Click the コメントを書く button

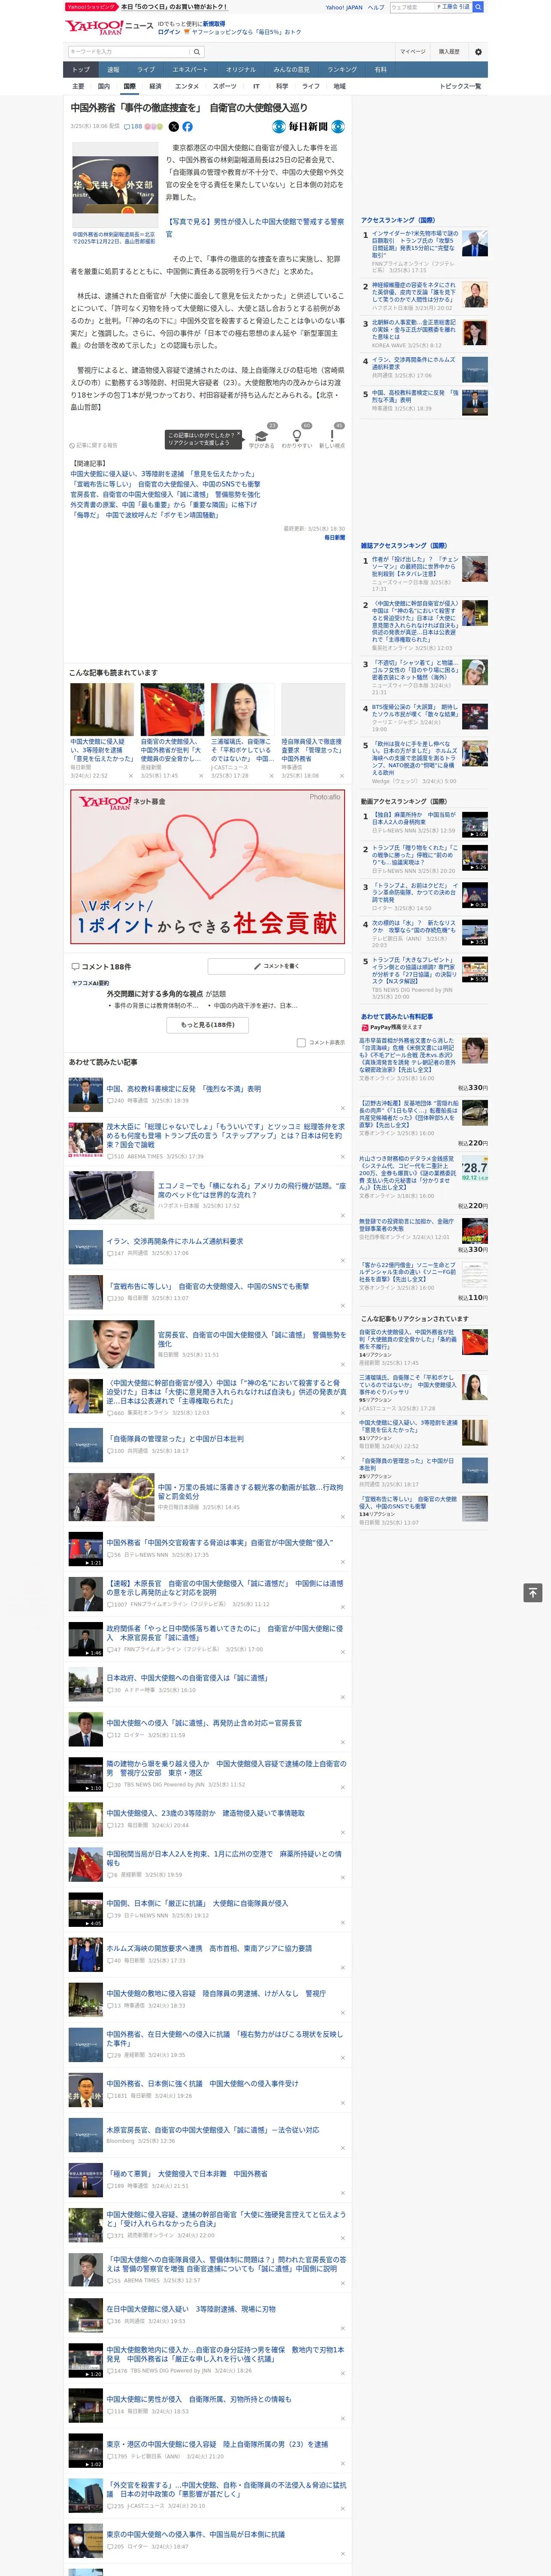tap(276, 966)
